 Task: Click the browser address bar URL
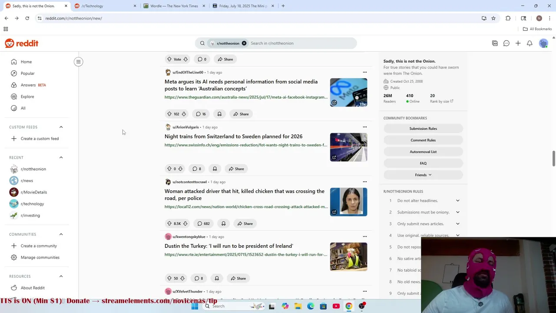(x=74, y=18)
